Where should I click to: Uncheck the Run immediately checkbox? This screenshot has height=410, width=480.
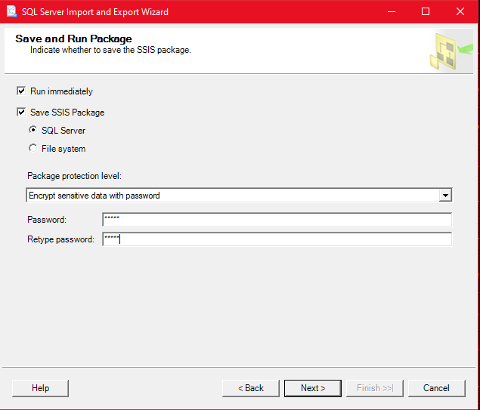[21, 91]
